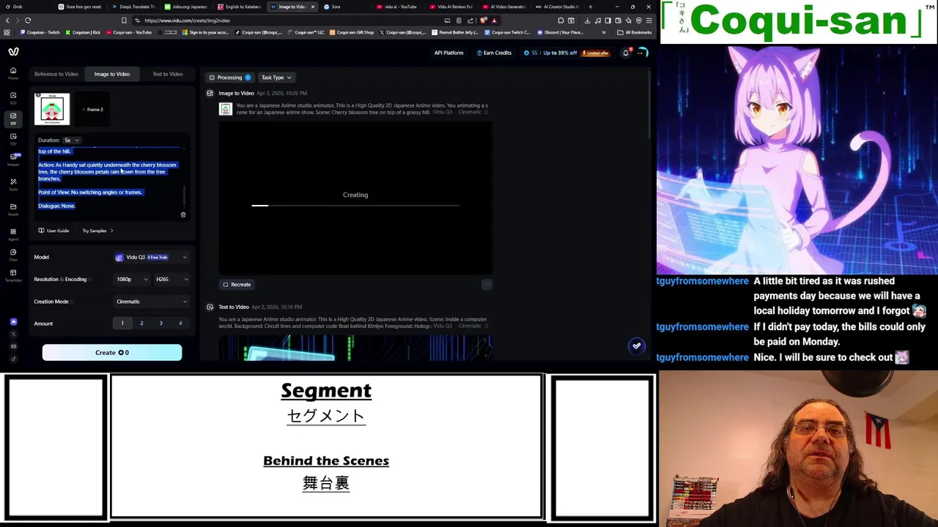This screenshot has width=938, height=527.
Task: Open Agent in the sidebar
Action: pyautogui.click(x=13, y=234)
